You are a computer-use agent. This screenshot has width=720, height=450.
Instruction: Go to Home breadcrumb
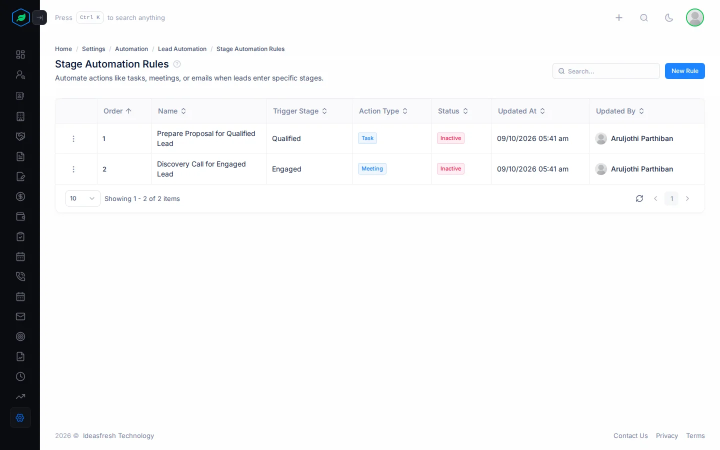63,49
